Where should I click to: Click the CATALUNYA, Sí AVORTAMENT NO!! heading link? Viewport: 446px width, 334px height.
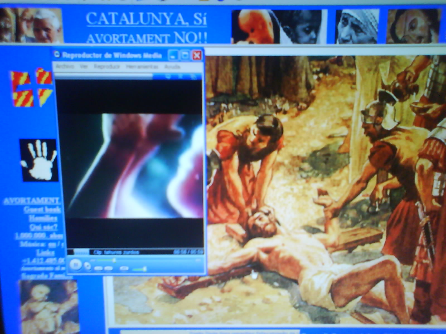146,28
